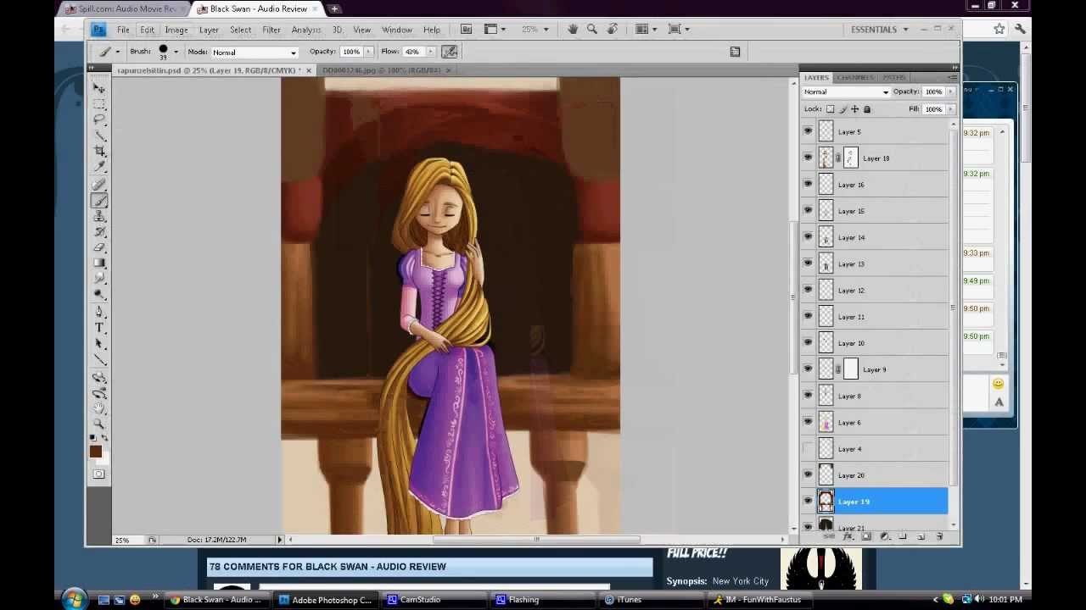Select the Brush tool in the toolbox
The height and width of the screenshot is (610, 1086).
click(x=99, y=201)
